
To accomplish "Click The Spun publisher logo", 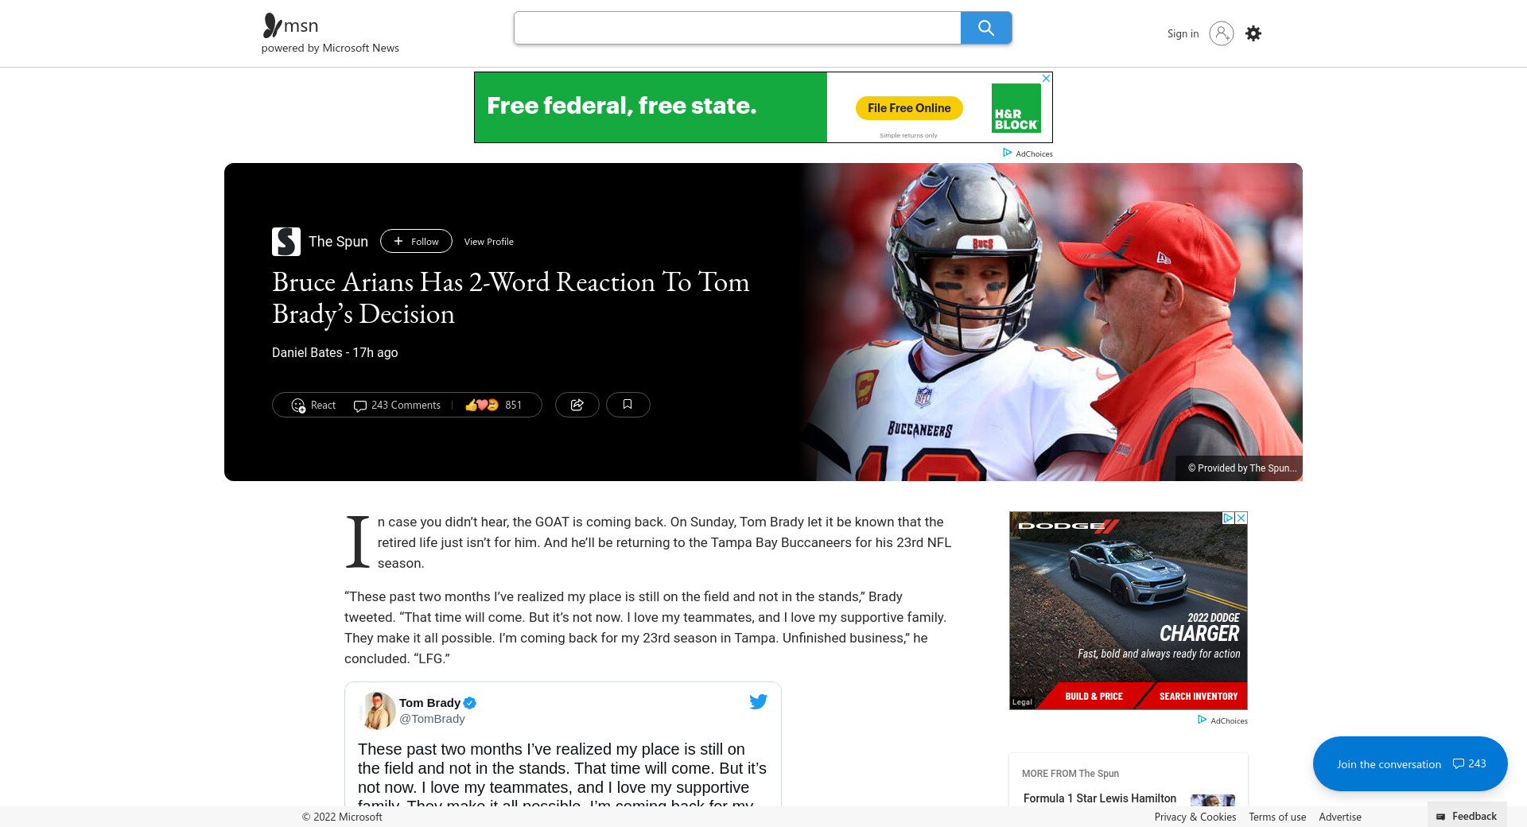I will coord(286,242).
